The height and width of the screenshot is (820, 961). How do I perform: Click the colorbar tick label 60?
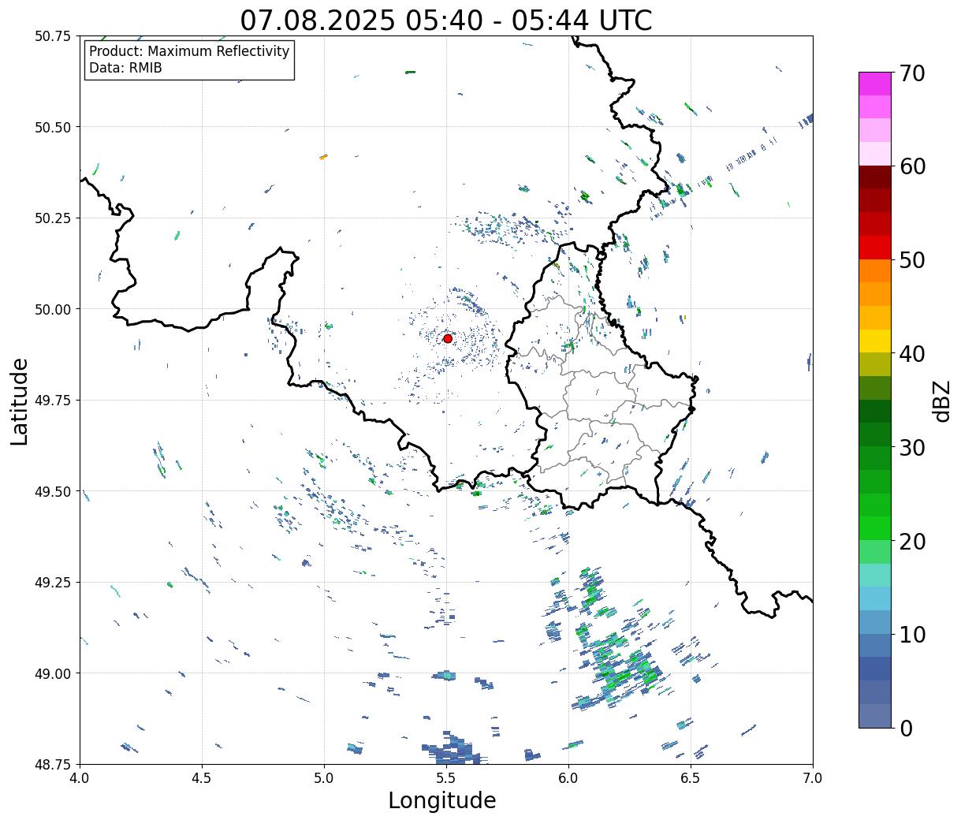912,166
